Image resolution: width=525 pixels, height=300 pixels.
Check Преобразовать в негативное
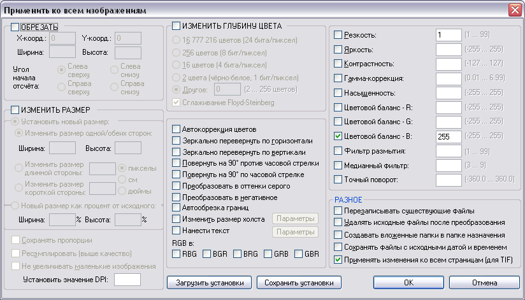click(x=176, y=197)
